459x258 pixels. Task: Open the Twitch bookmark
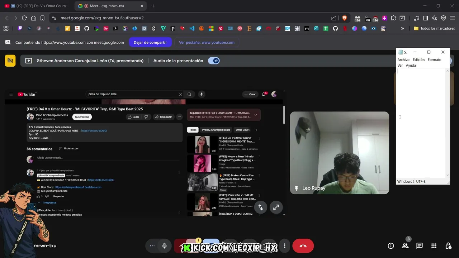click(x=20, y=28)
